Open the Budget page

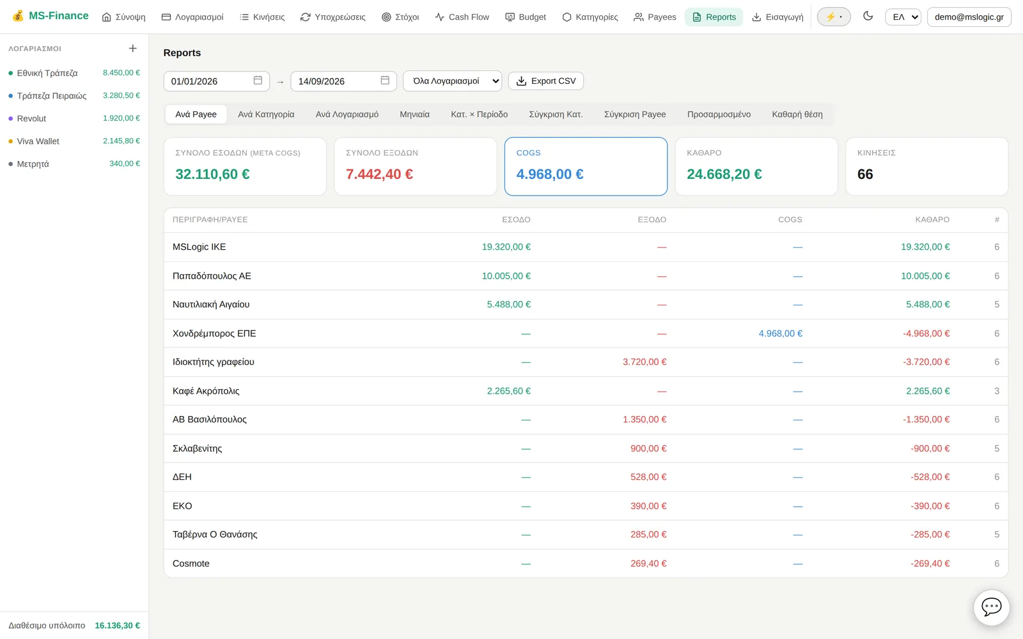pos(526,17)
